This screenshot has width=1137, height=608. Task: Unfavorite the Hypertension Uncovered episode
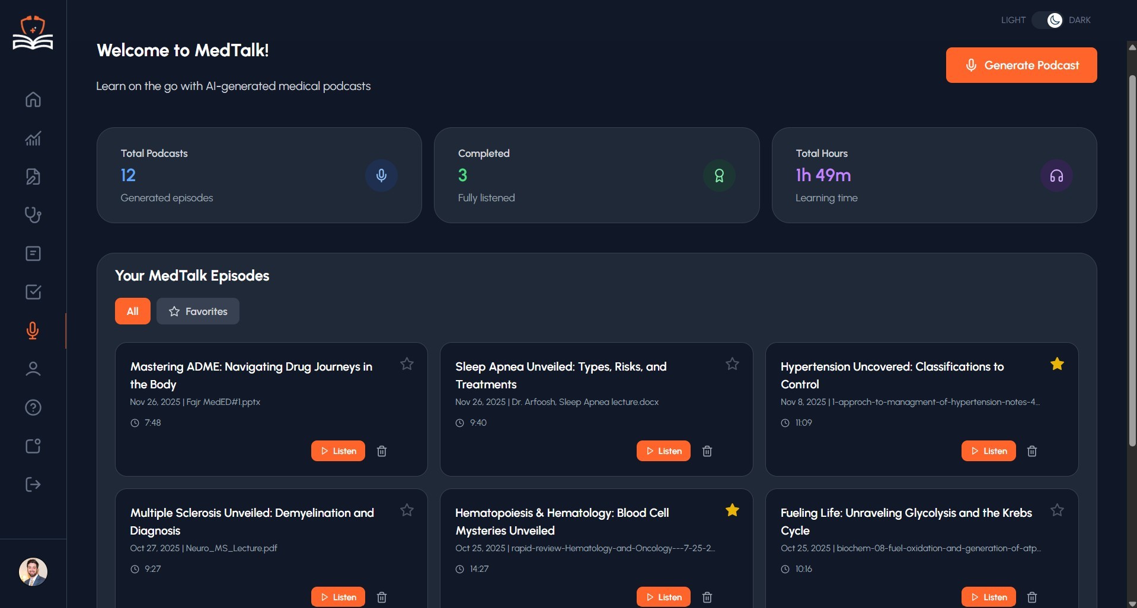click(x=1057, y=364)
